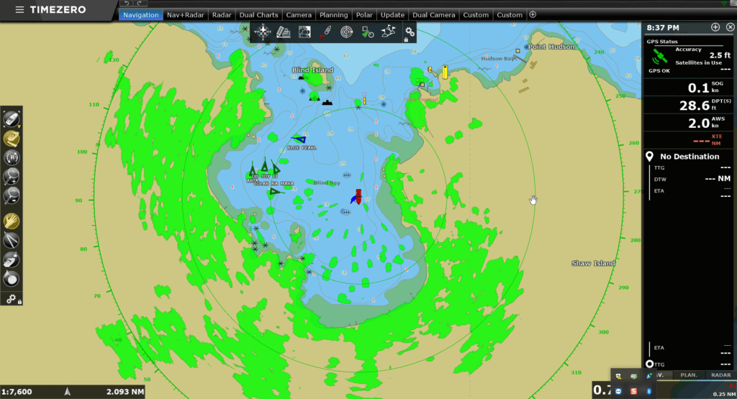Open the Dual Camera workspace tab
Viewport: 737px width, 399px height.
(433, 15)
